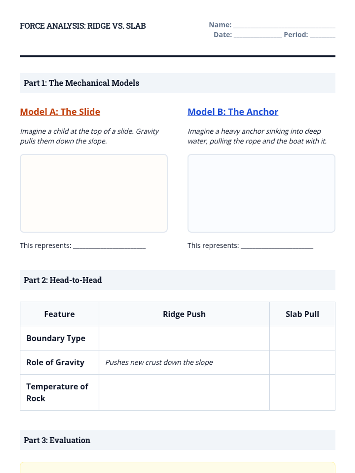Click the Period blank line

pos(323,35)
